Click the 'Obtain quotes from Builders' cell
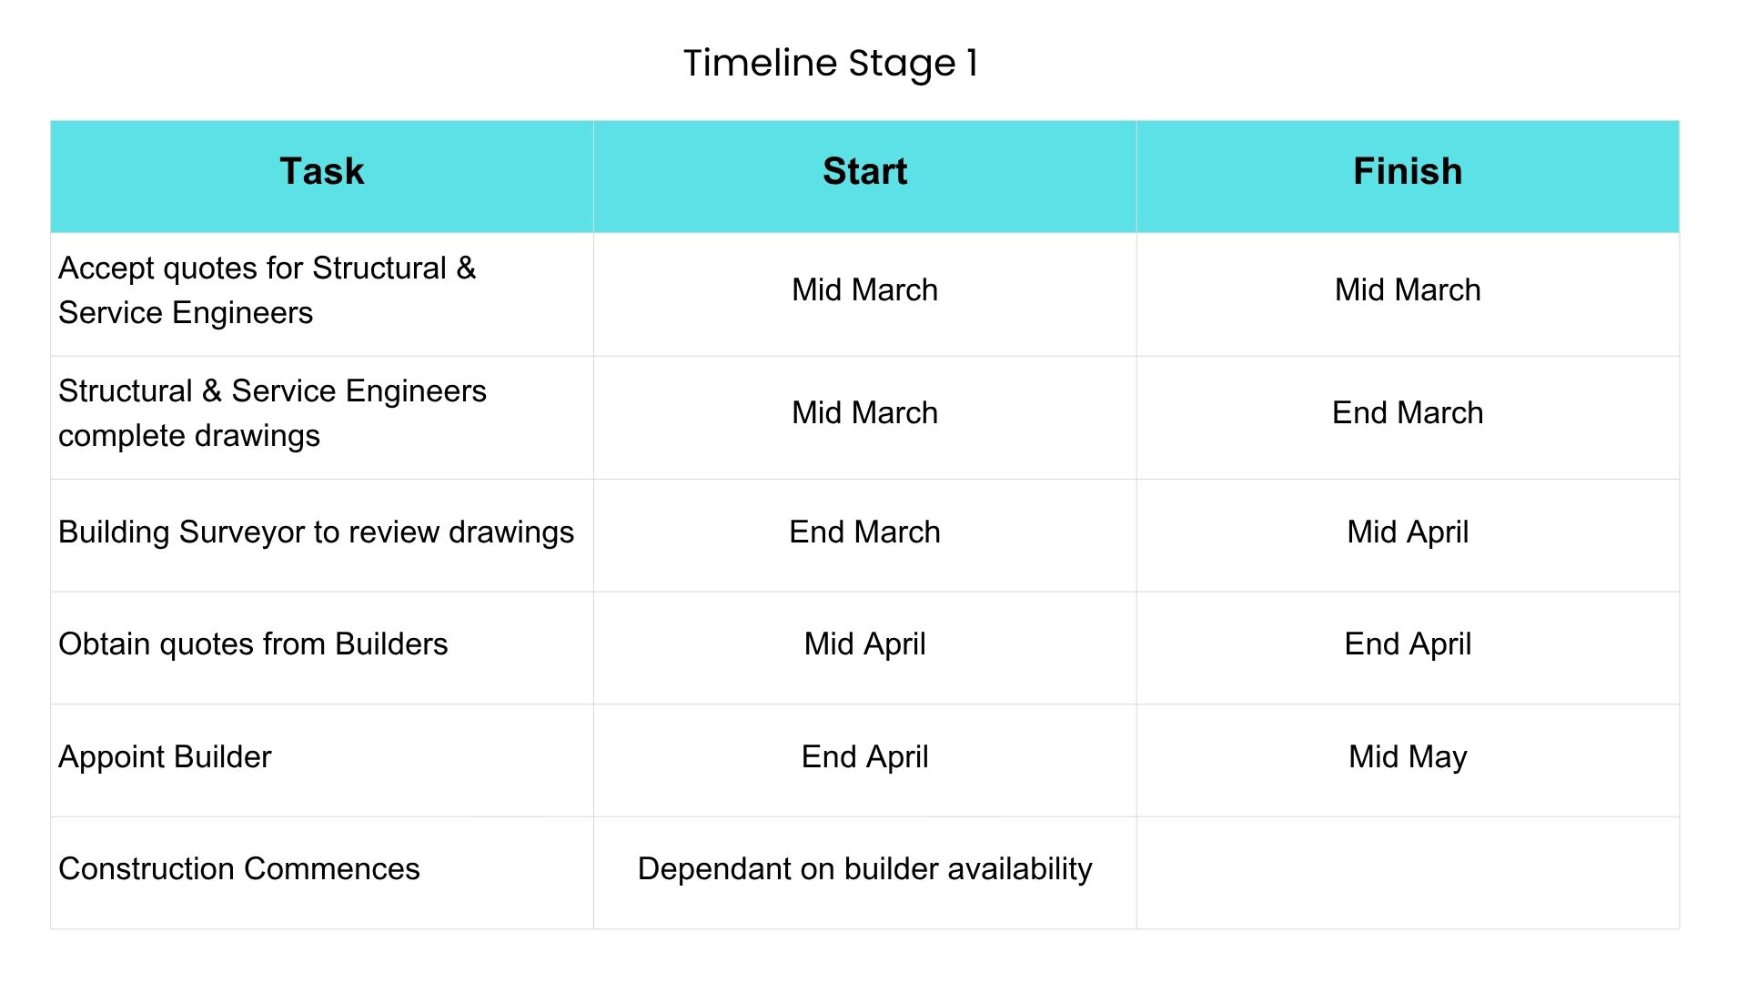 tap(253, 644)
